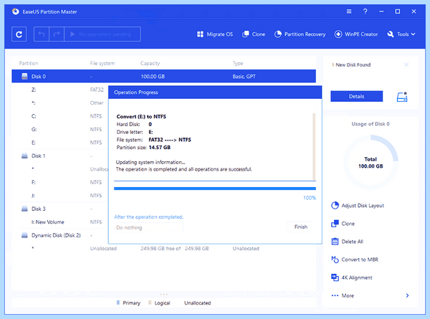430x319 pixels.
Task: Expand the More actions arrow
Action: [x=407, y=295]
